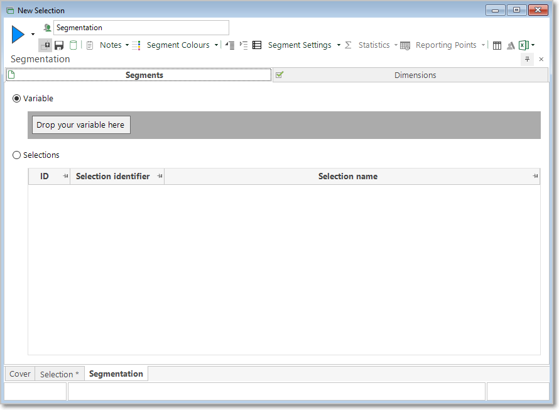Viewport: 559px width, 410px height.
Task: Click the Notes clipboard icon
Action: pyautogui.click(x=90, y=45)
